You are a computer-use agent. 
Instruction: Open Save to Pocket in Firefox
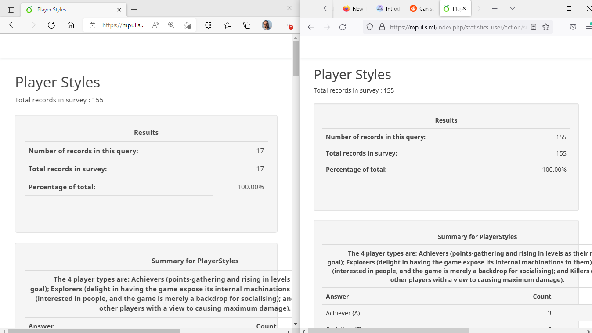pyautogui.click(x=573, y=27)
